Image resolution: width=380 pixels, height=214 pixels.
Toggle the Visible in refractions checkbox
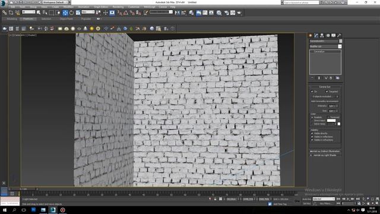click(x=312, y=140)
